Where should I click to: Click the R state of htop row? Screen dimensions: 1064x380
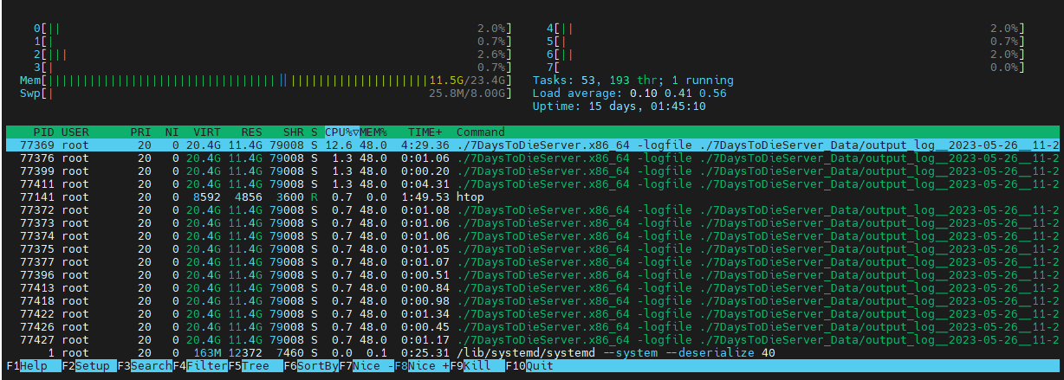315,196
